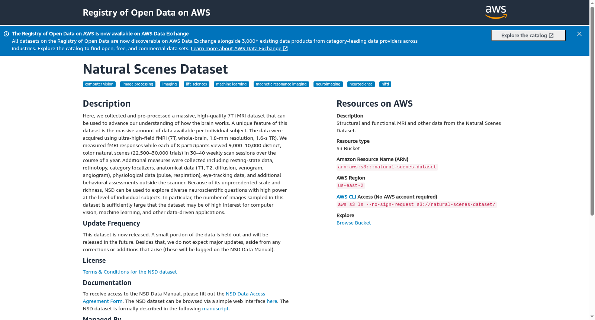This screenshot has width=595, height=320.
Task: Click the Natural Scenes Dataset page title
Action: [155, 69]
